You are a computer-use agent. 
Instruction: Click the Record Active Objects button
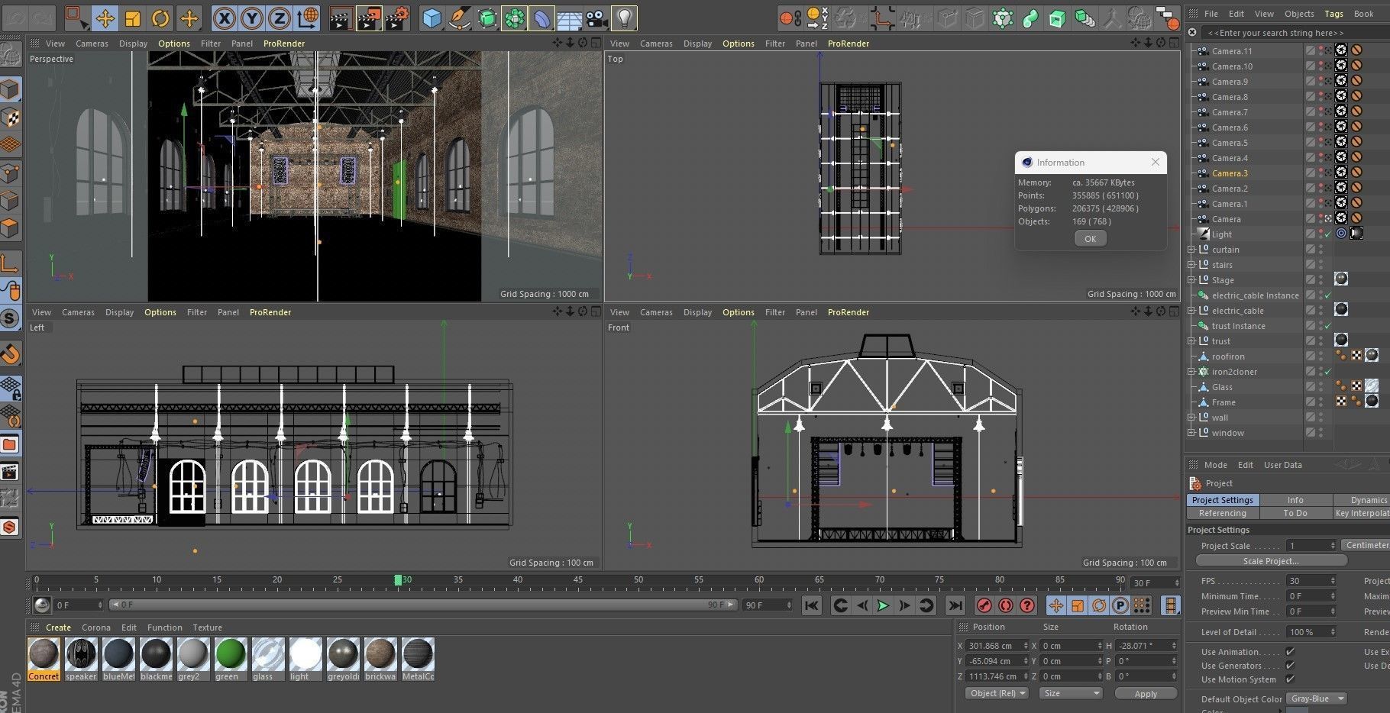[x=984, y=605]
